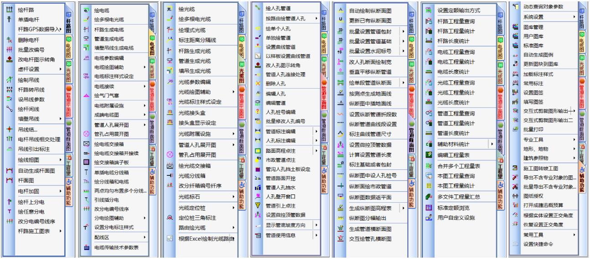
Task: Click 多文件工程量汇总 entry
Action: pos(459,197)
